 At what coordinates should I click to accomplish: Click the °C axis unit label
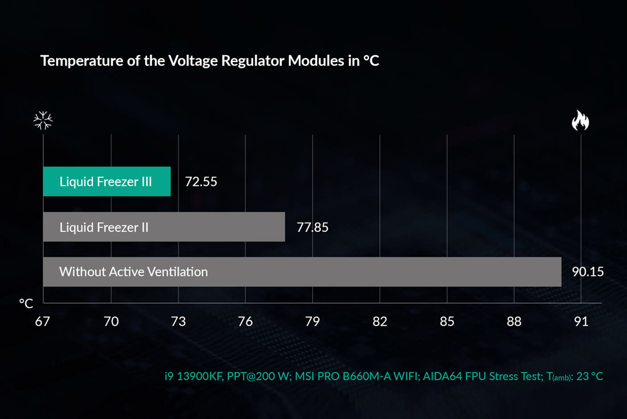click(x=26, y=304)
